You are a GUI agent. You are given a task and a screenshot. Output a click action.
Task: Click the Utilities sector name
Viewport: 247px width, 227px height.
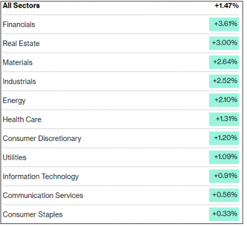tap(14, 157)
